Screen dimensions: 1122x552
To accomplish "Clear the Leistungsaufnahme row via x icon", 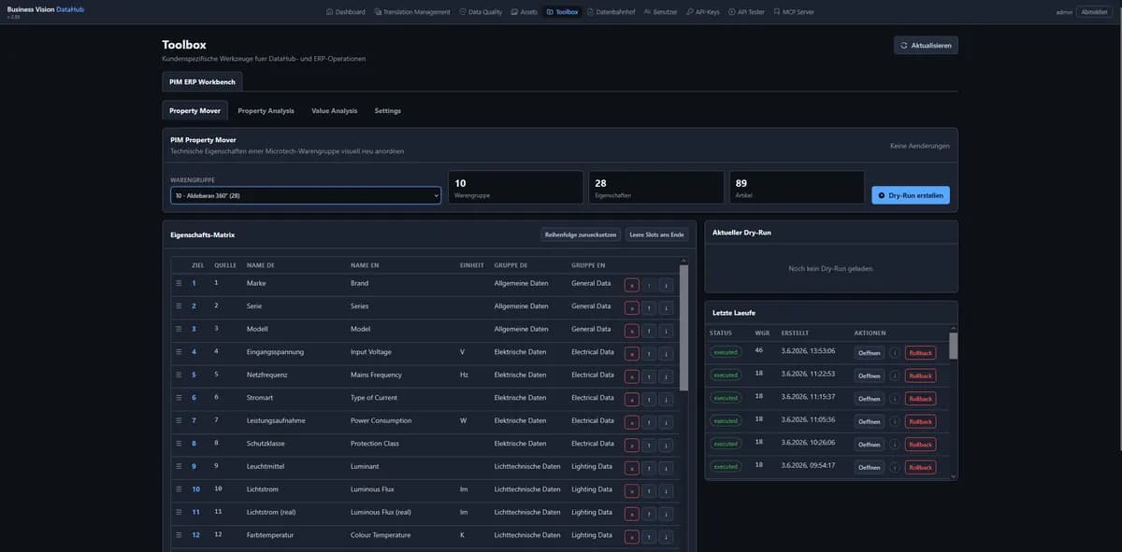I will point(632,421).
